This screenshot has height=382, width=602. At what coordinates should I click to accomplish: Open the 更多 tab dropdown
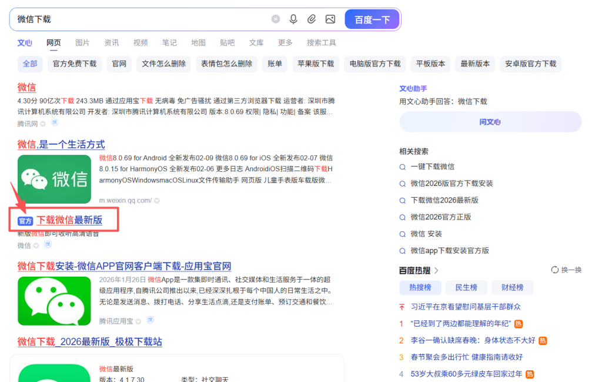[x=285, y=43]
